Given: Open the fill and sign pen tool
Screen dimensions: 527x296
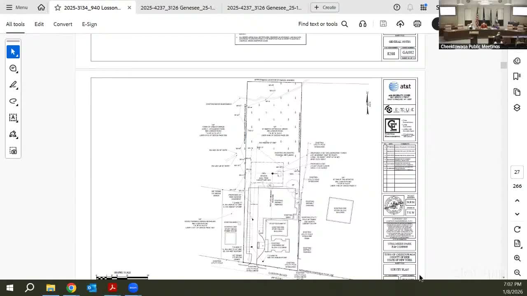Looking at the screenshot, I should [13, 134].
